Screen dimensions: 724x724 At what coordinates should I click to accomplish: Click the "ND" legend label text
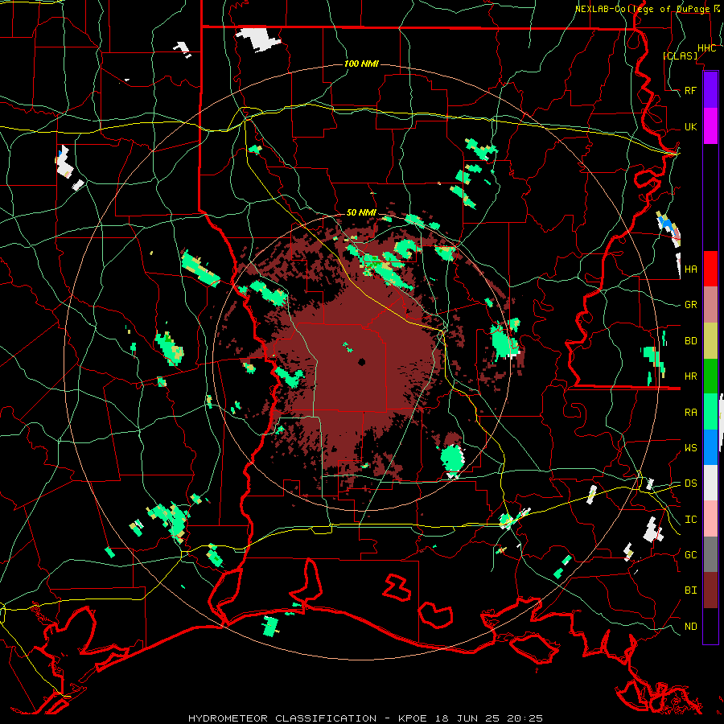tap(691, 627)
